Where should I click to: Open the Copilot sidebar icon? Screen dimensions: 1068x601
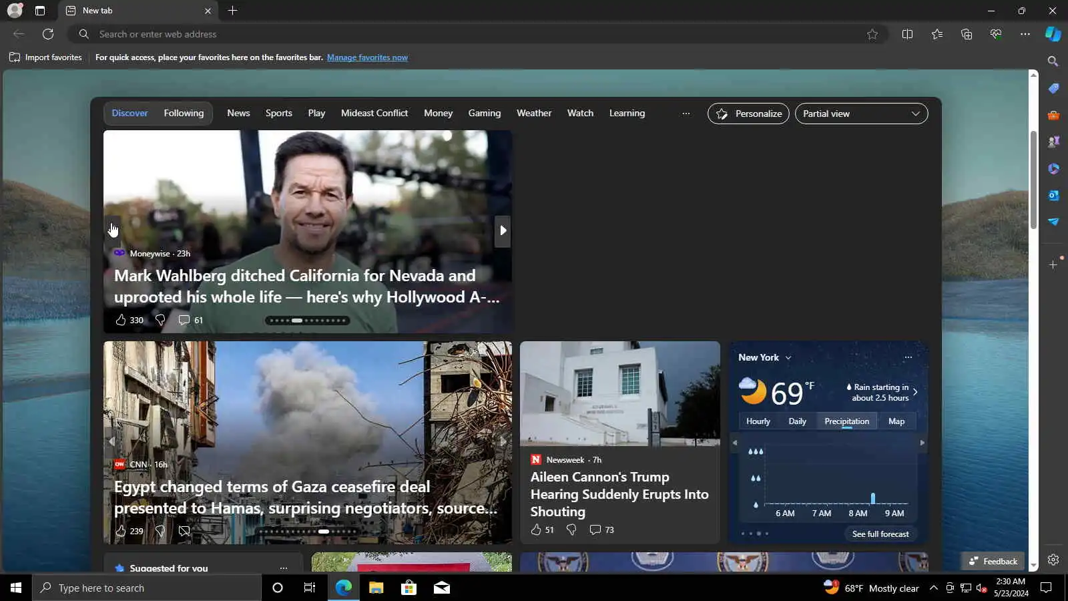(x=1053, y=34)
